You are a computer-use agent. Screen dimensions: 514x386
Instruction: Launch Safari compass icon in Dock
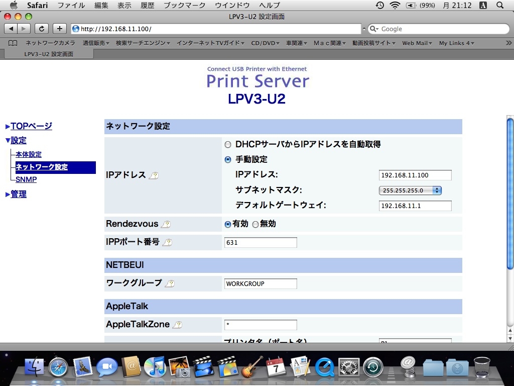[58, 367]
